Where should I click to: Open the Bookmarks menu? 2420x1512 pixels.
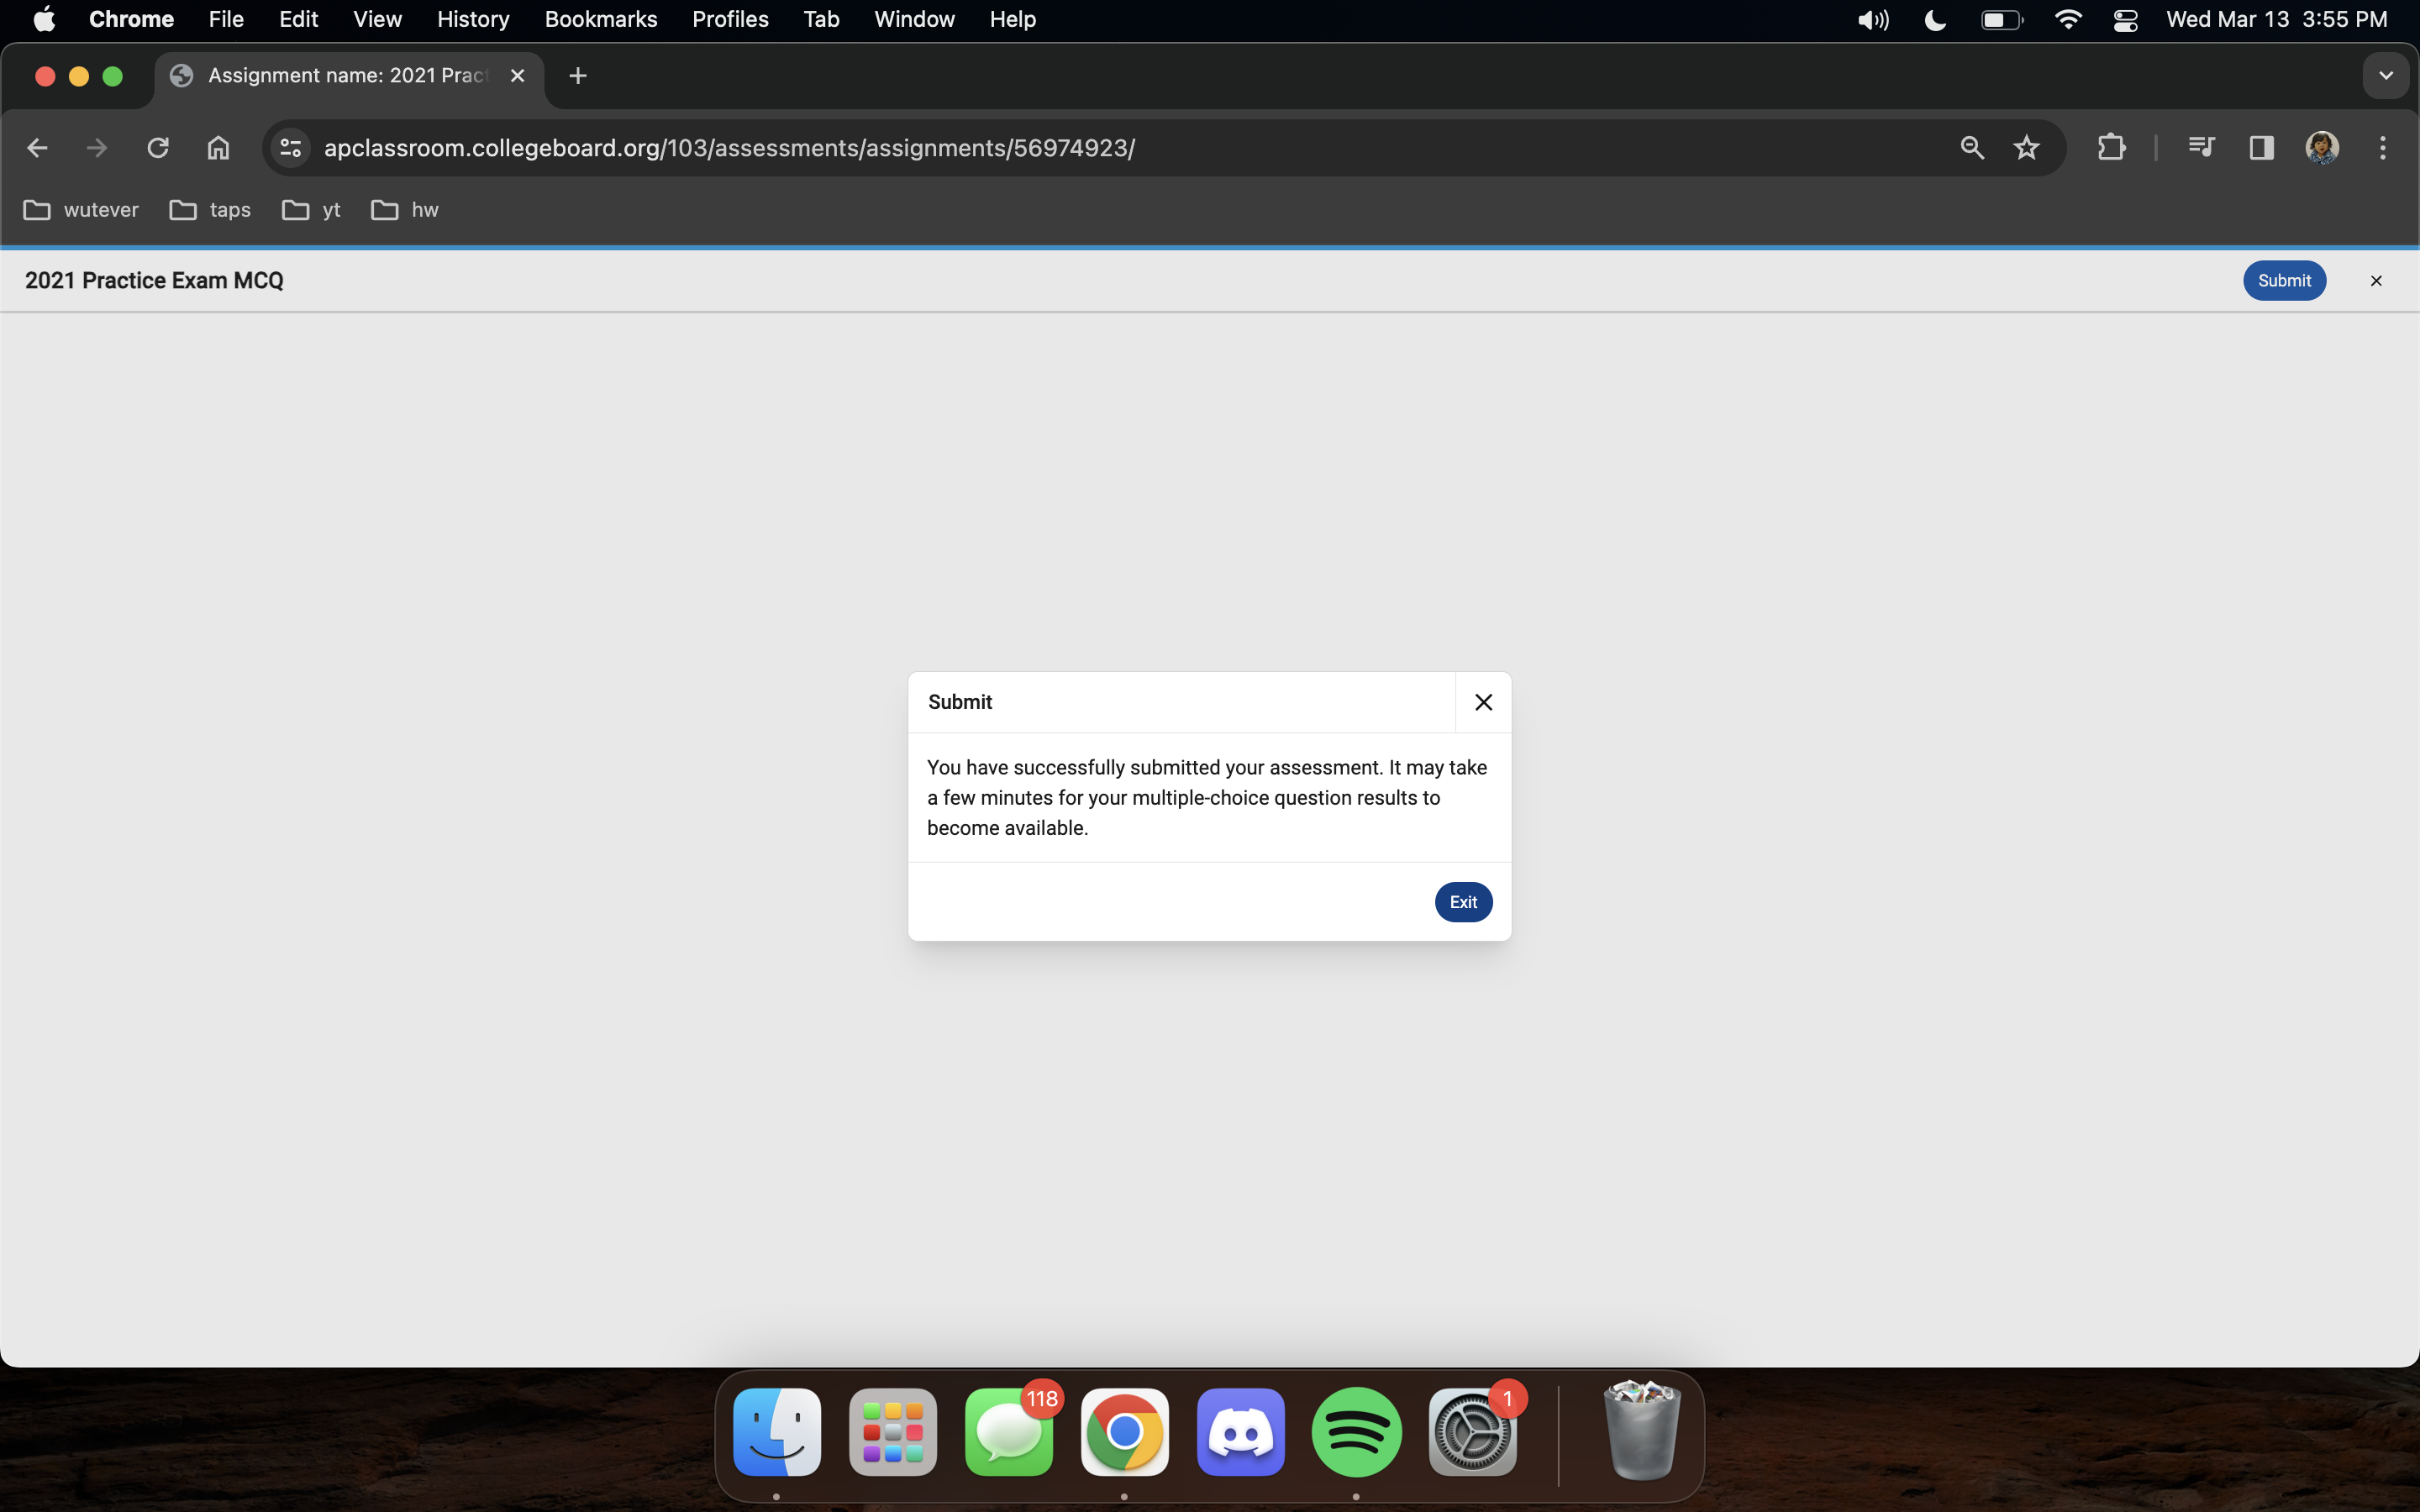[600, 20]
